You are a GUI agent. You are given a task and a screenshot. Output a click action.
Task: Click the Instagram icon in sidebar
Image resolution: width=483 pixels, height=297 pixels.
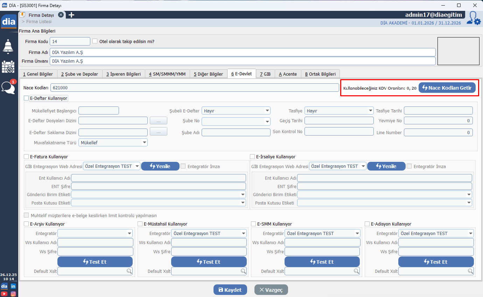point(13,294)
